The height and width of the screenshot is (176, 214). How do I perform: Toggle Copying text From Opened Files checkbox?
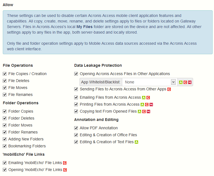(x=76, y=111)
